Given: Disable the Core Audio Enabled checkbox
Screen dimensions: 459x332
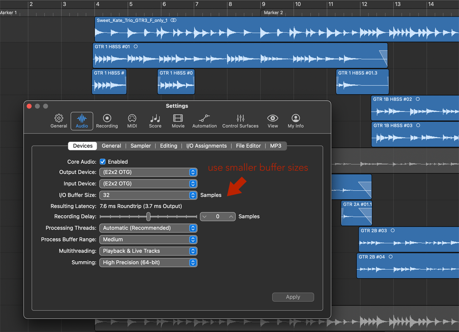Looking at the screenshot, I should [103, 162].
